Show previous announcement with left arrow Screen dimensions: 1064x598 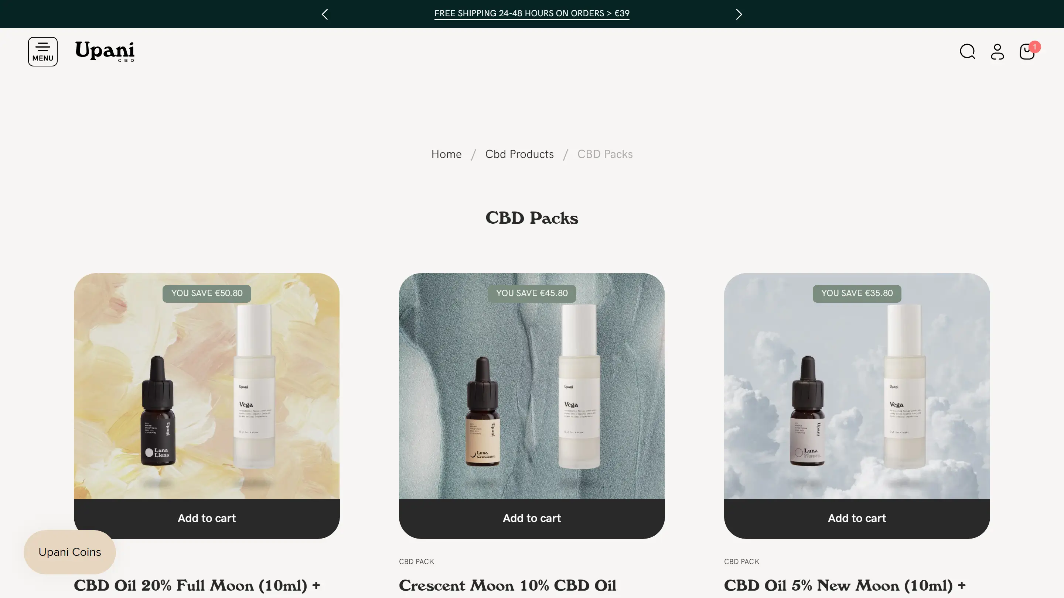(x=325, y=14)
